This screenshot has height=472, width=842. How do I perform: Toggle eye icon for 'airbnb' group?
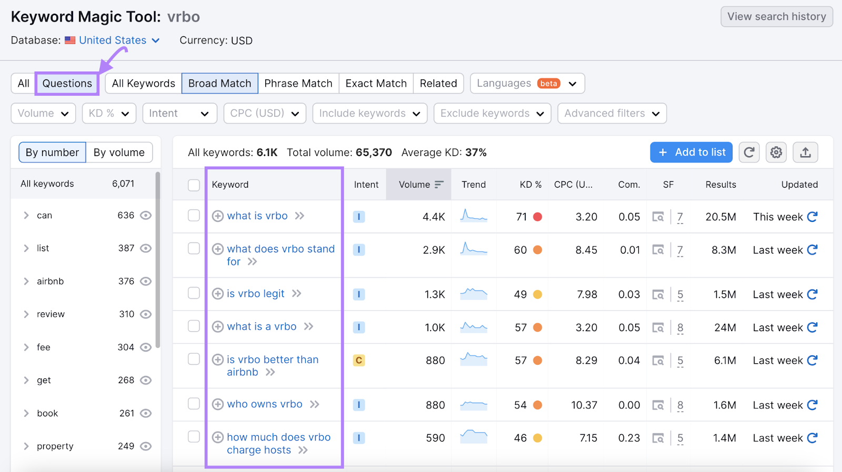[x=146, y=281]
